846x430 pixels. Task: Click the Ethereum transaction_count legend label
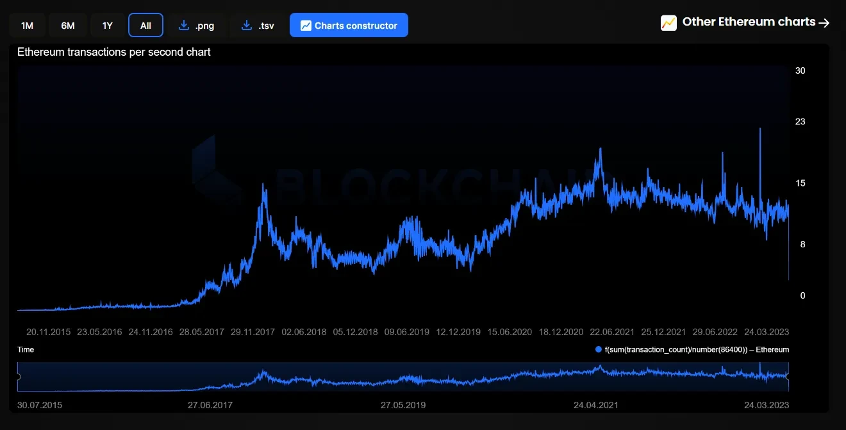pos(697,350)
